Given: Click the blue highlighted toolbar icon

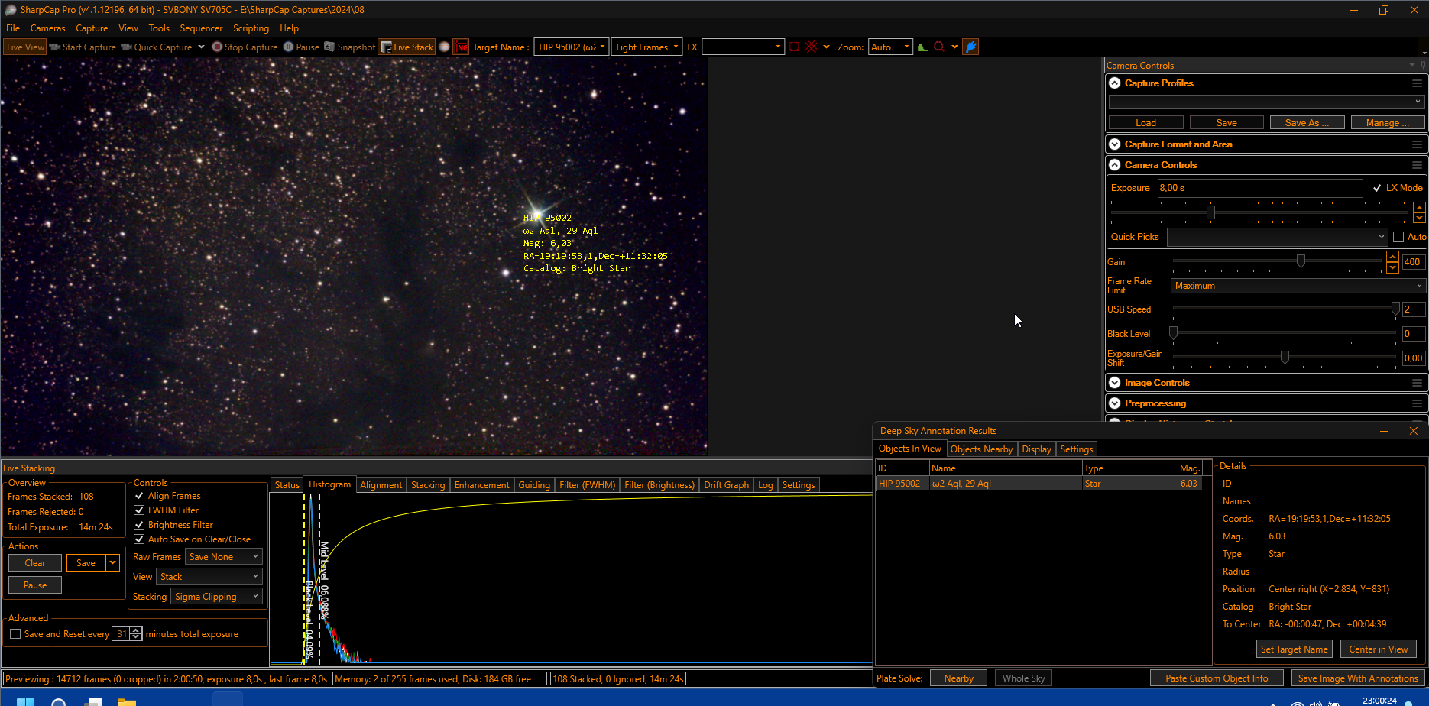Looking at the screenshot, I should tap(970, 47).
